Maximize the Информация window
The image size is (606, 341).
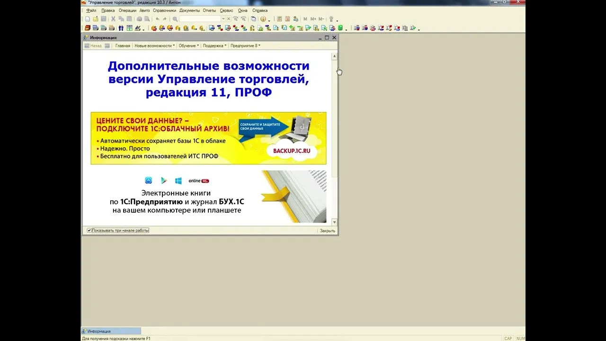327,37
